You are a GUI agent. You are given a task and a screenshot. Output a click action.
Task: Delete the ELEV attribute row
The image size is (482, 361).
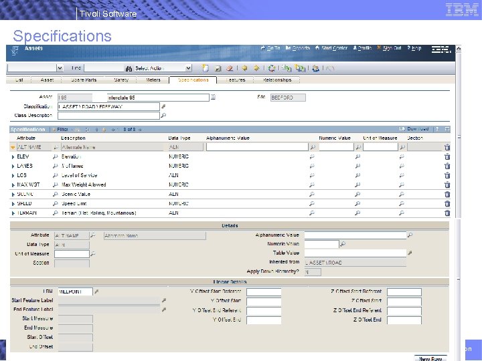447,156
